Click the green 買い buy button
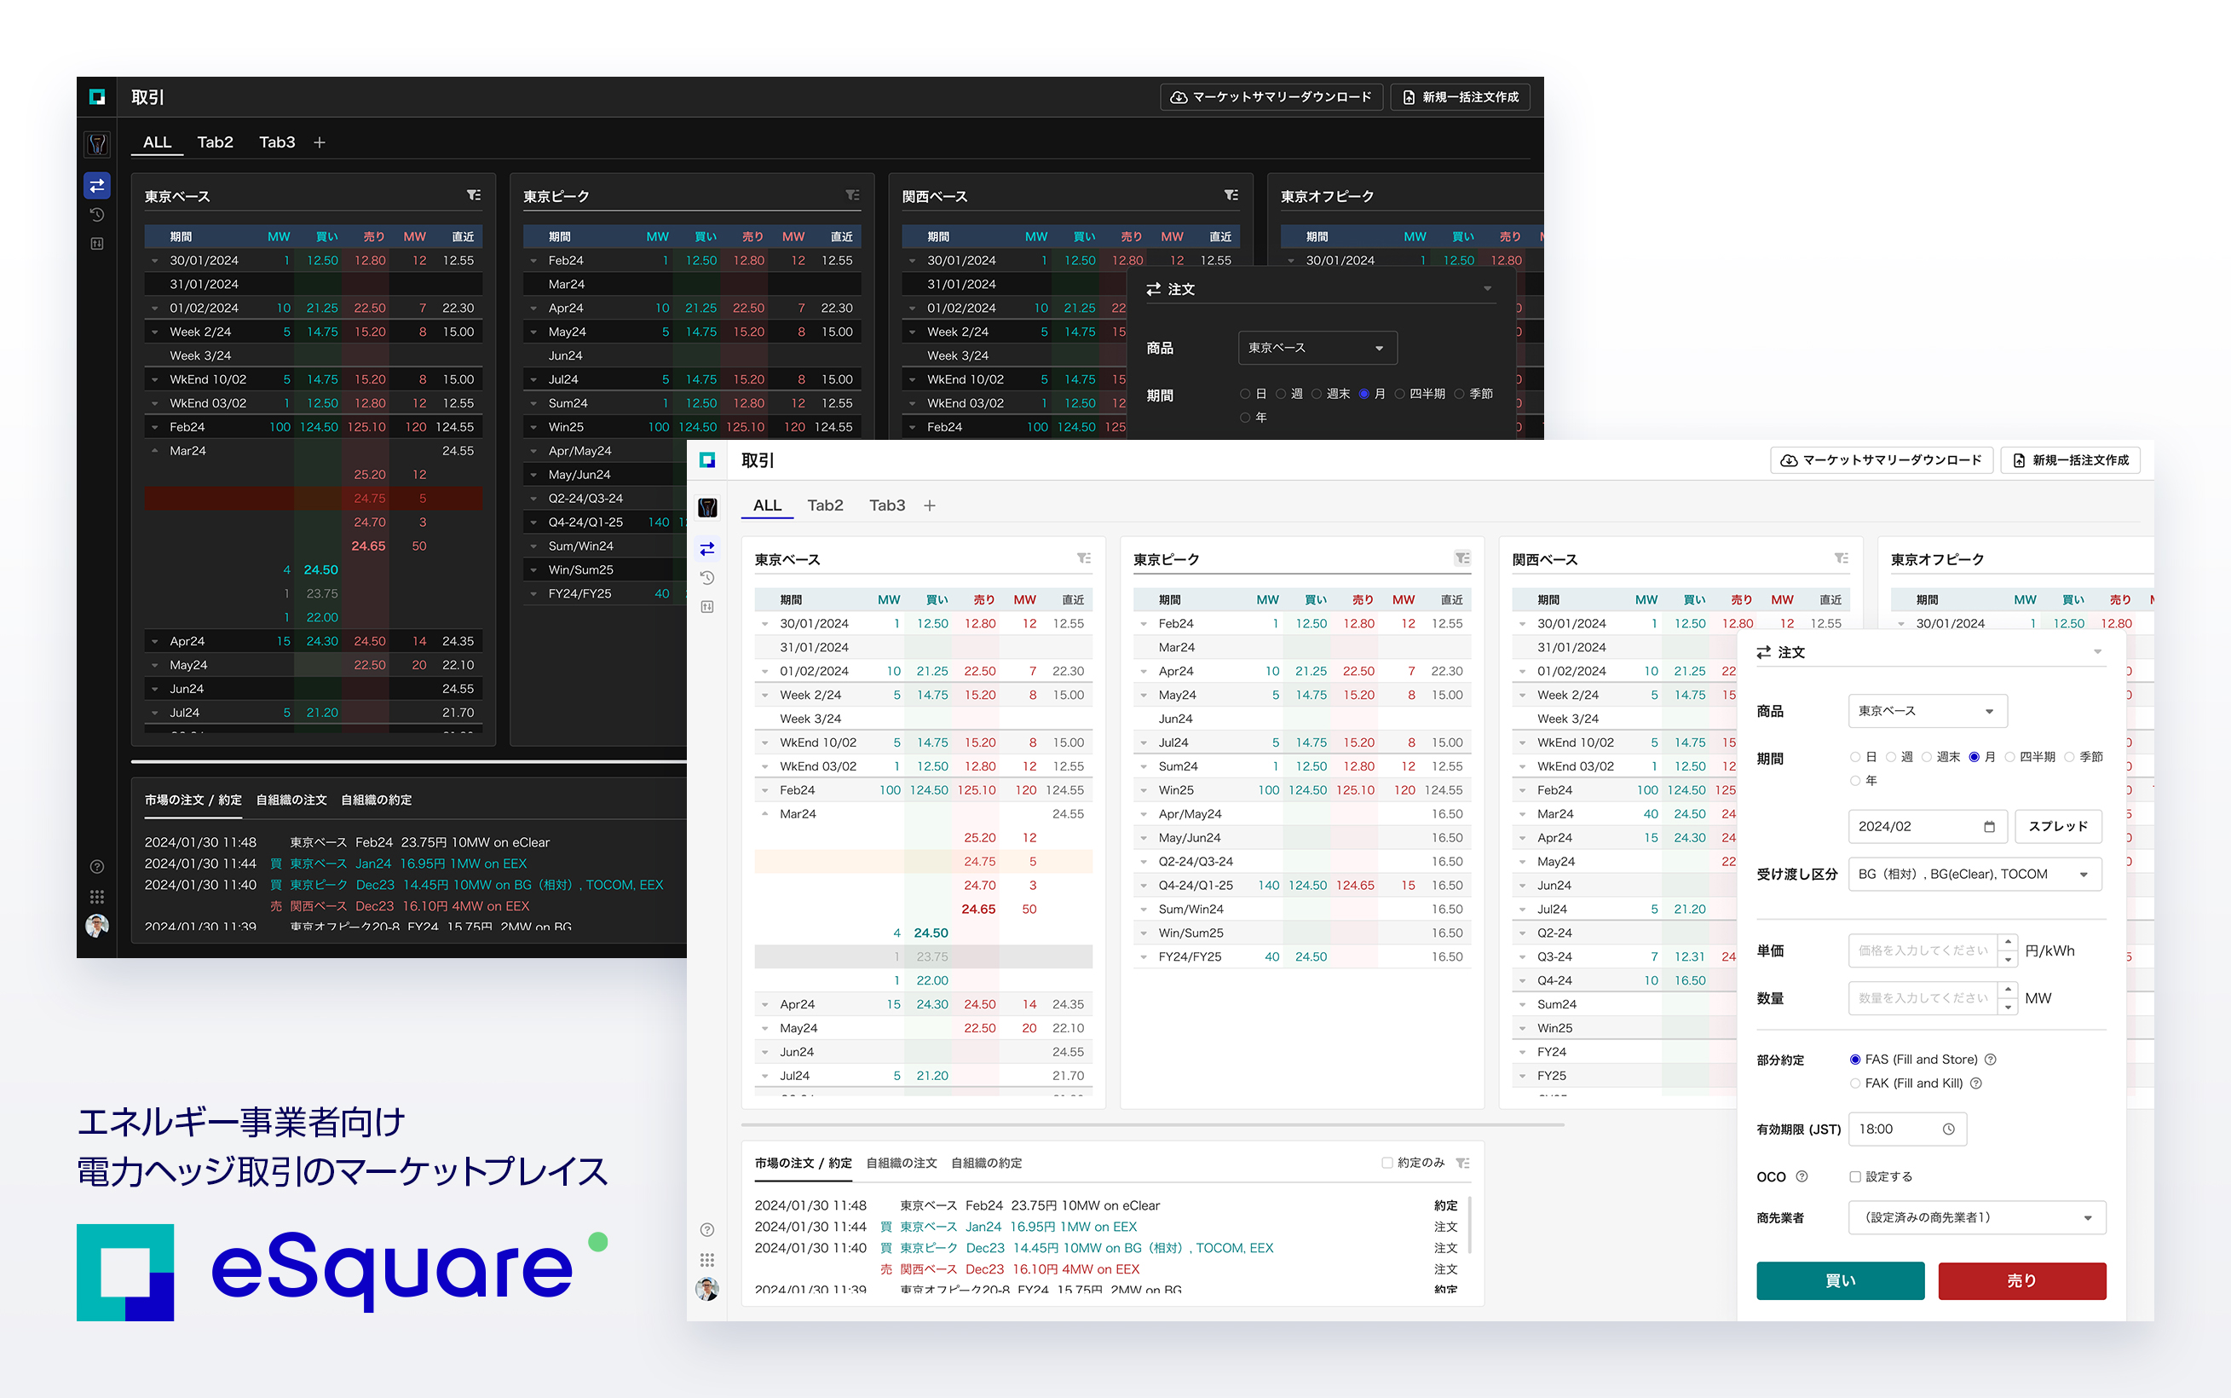The width and height of the screenshot is (2231, 1398). [x=1839, y=1280]
